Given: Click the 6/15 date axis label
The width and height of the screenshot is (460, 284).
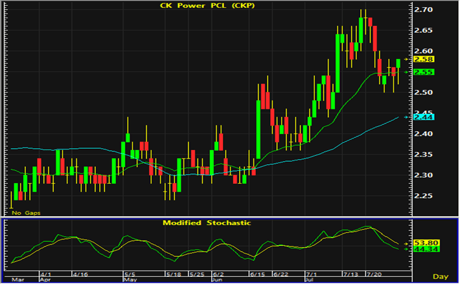Looking at the screenshot, I should [257, 274].
